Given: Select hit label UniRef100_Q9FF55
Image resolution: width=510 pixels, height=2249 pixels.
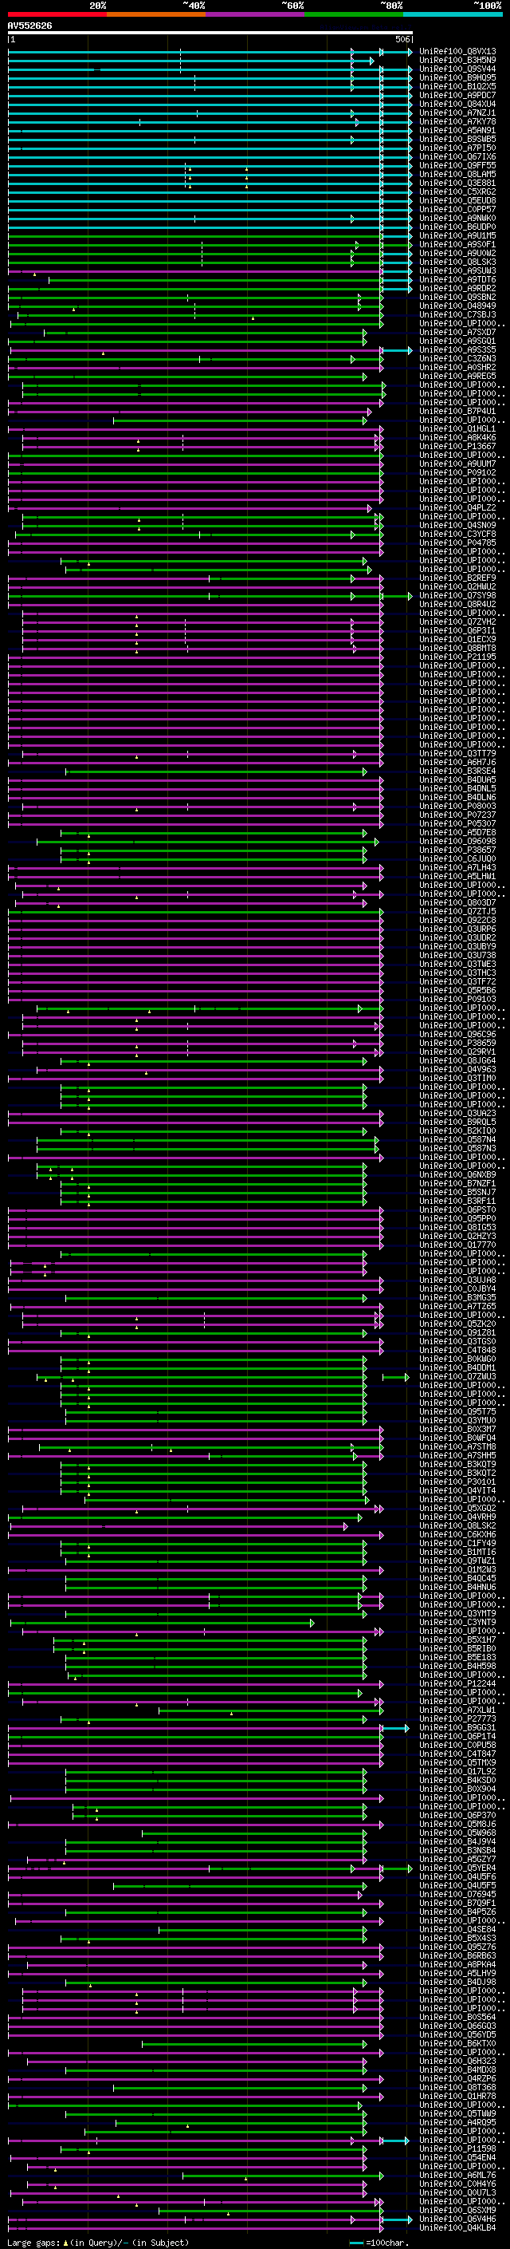Looking at the screenshot, I should pyautogui.click(x=457, y=165).
